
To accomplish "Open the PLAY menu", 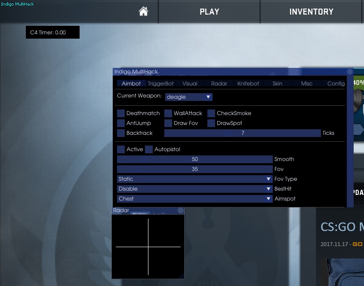I will 210,12.
